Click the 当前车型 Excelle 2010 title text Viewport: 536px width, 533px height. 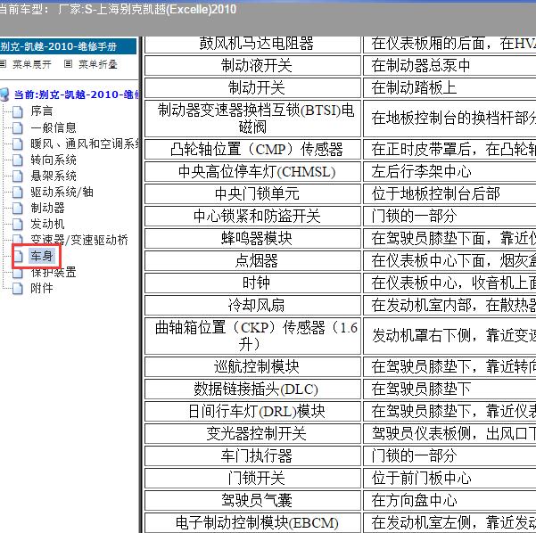(118, 9)
